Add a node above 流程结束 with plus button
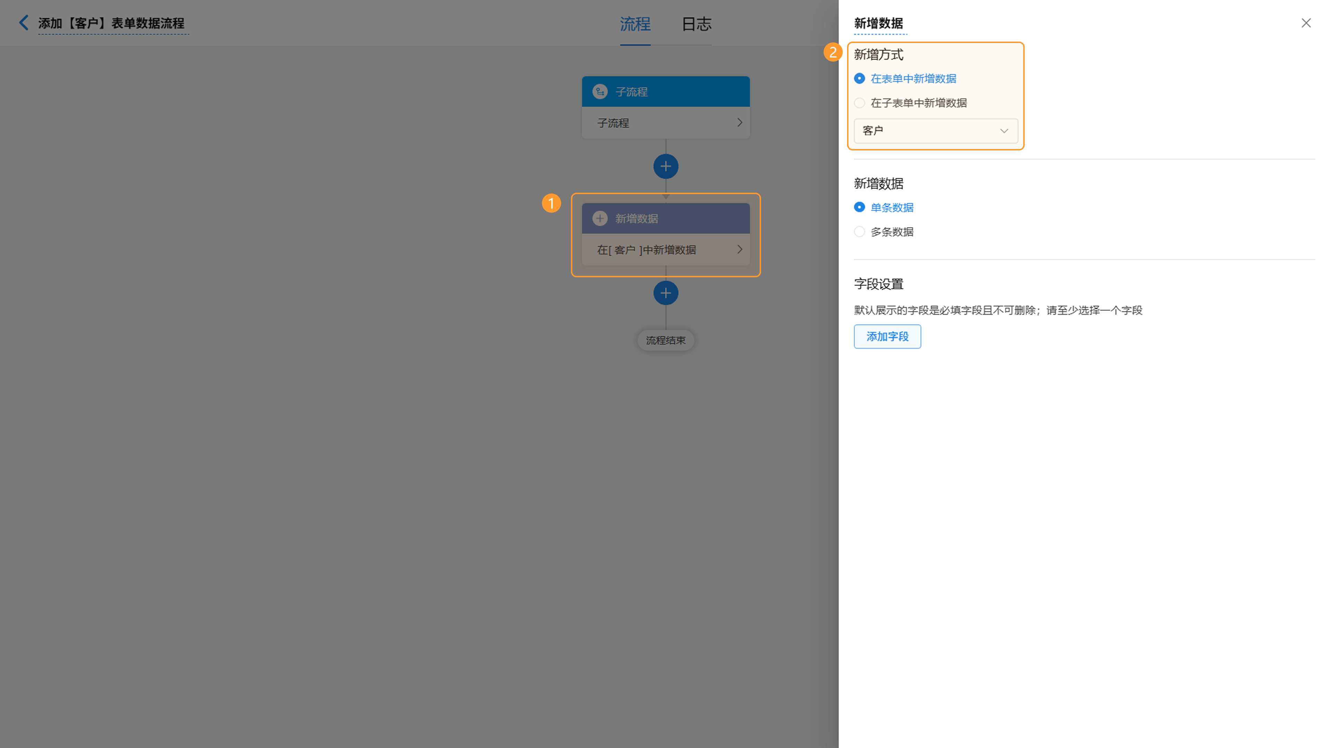The width and height of the screenshot is (1332, 748). [666, 294]
